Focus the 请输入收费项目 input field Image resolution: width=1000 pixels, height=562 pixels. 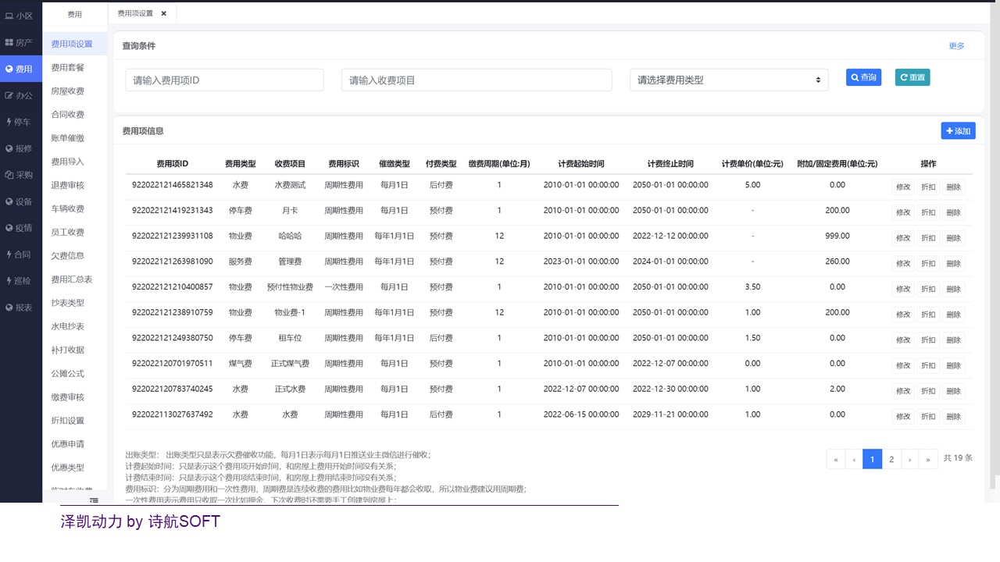click(x=477, y=80)
